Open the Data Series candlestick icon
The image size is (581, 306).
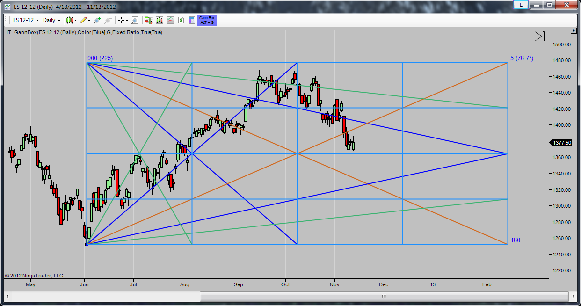[x=159, y=20]
